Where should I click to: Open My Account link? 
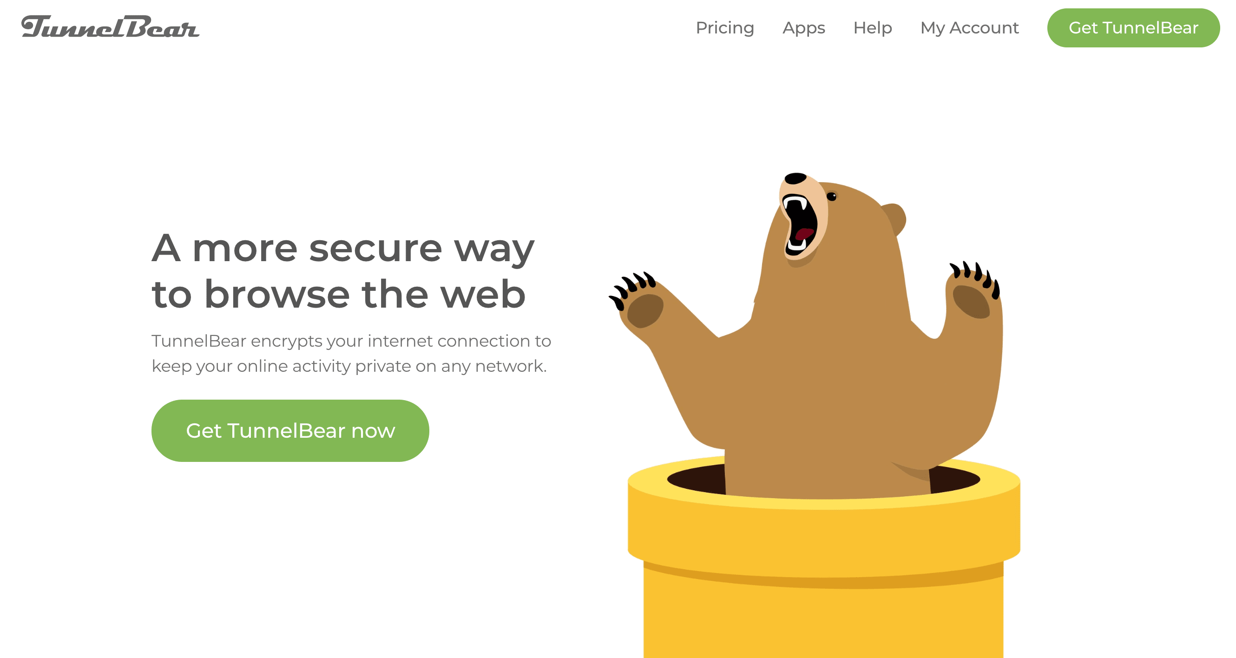[x=969, y=28]
